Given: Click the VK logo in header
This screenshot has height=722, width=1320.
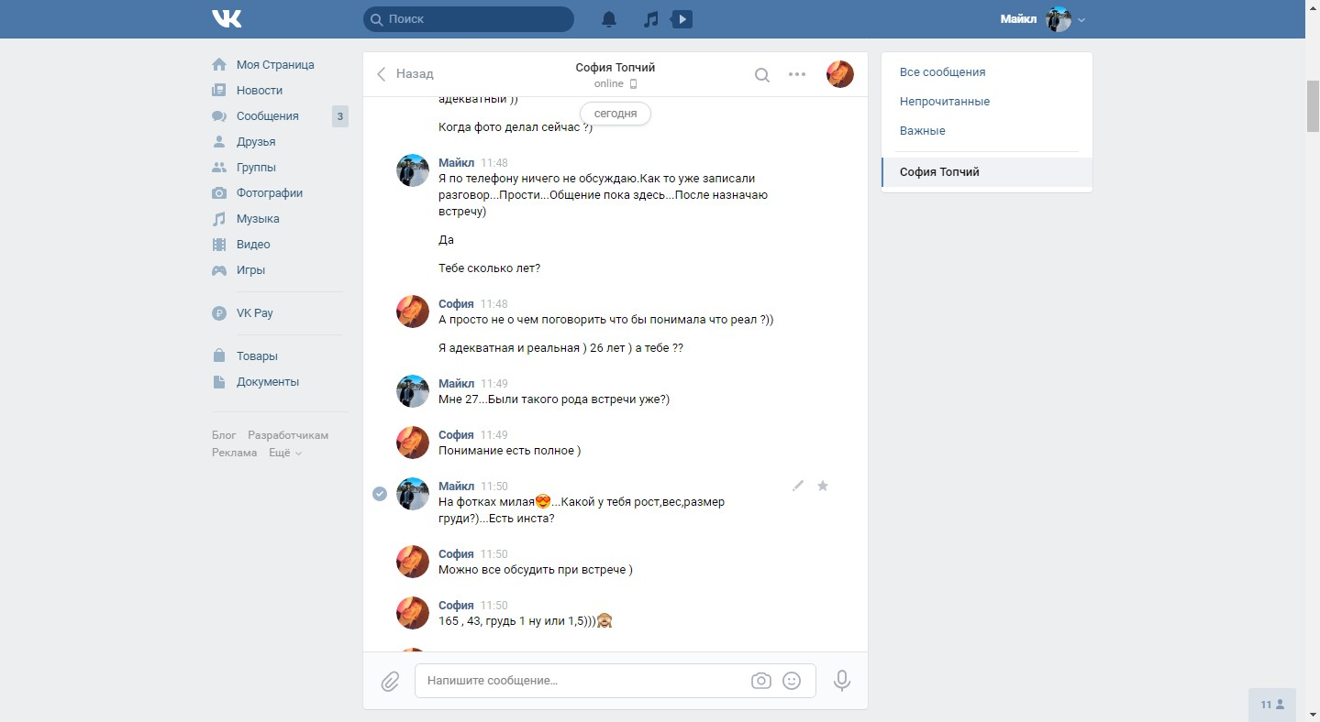Looking at the screenshot, I should point(227,18).
